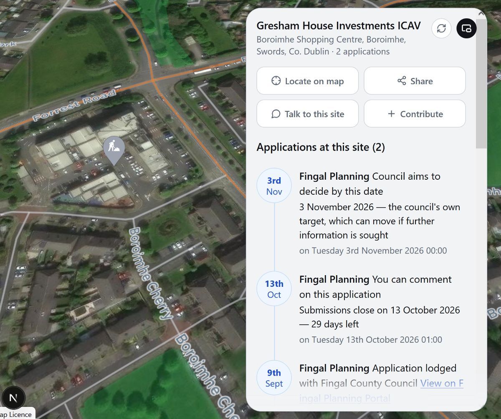
Task: Click 'on Tuesday 3rd November 2026 00:00' text
Action: tap(373, 251)
